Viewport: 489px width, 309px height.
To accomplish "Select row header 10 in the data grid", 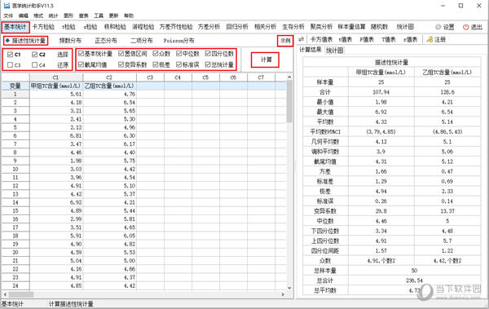I will click(15, 169).
